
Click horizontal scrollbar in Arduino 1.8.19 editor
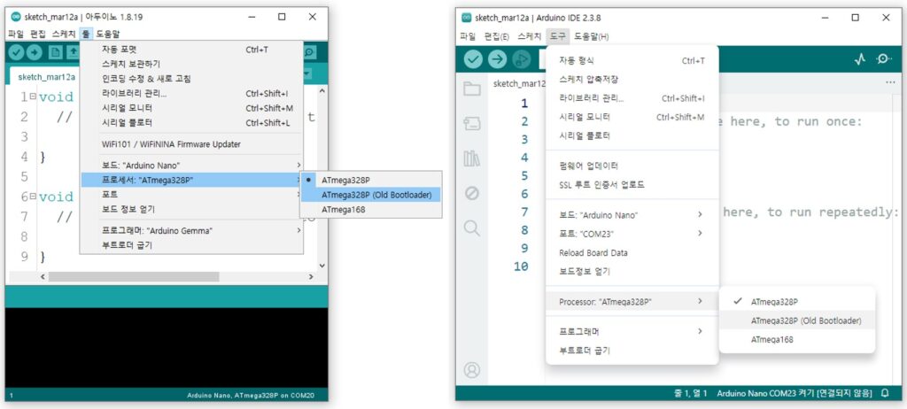pyautogui.click(x=133, y=277)
